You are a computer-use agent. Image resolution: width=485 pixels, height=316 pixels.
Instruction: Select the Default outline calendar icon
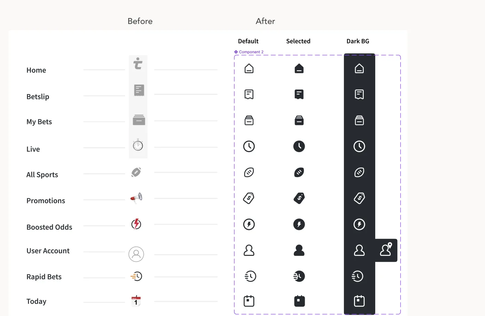tap(249, 301)
